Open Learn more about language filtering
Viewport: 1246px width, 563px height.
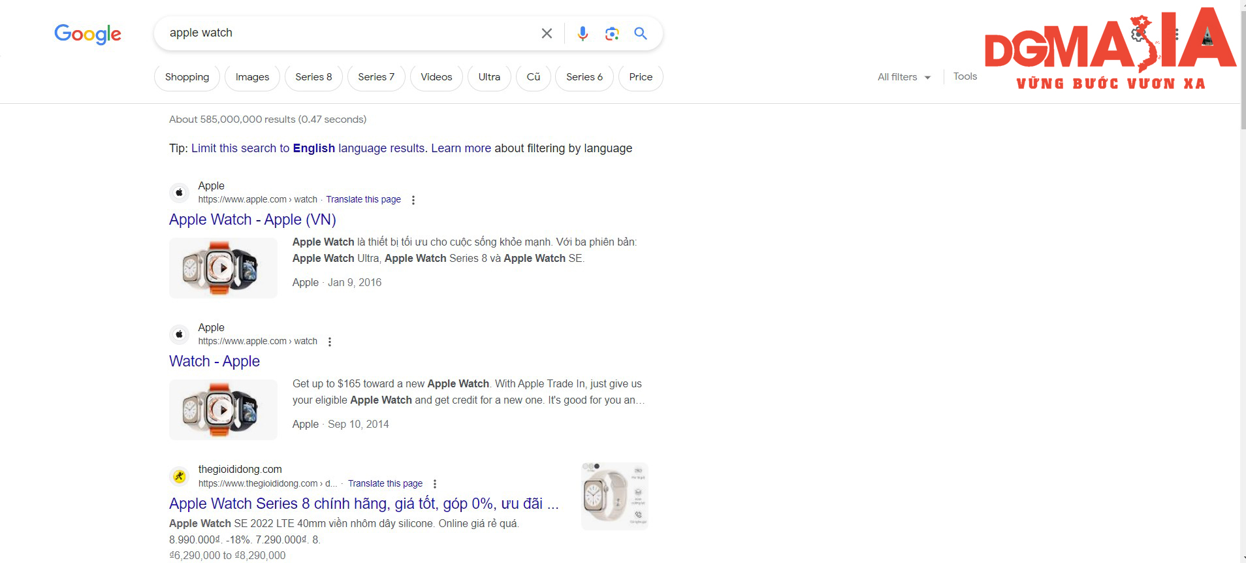461,148
